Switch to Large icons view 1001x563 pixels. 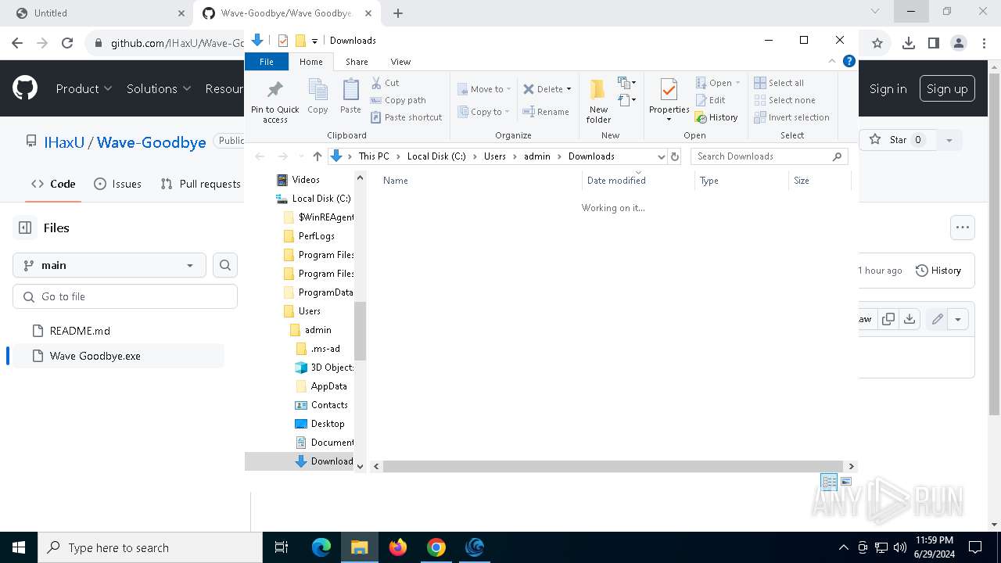coord(846,482)
